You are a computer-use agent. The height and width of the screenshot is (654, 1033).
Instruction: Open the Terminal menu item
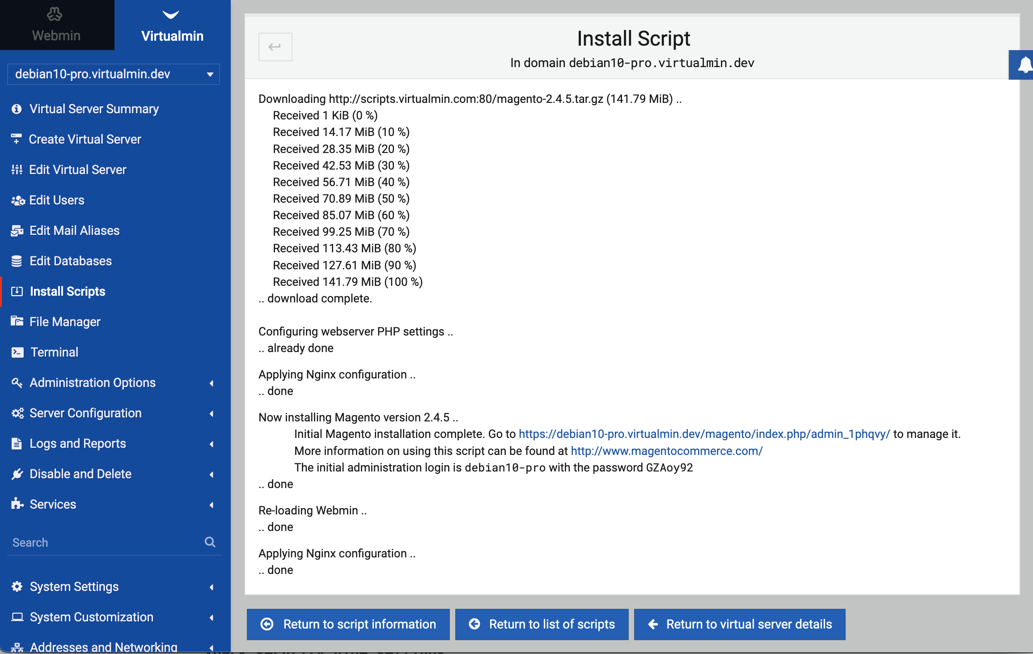pos(54,352)
